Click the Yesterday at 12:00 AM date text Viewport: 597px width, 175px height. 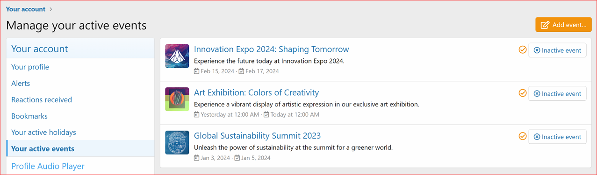(x=230, y=114)
